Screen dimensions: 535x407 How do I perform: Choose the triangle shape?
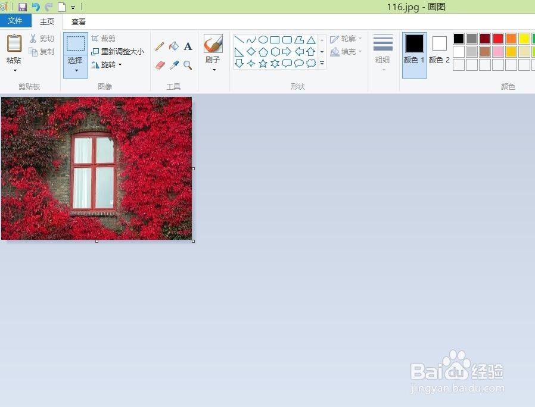click(x=311, y=40)
